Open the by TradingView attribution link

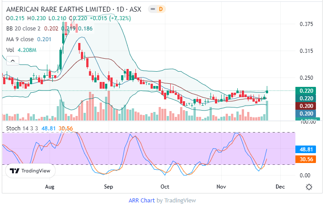tap(176, 200)
